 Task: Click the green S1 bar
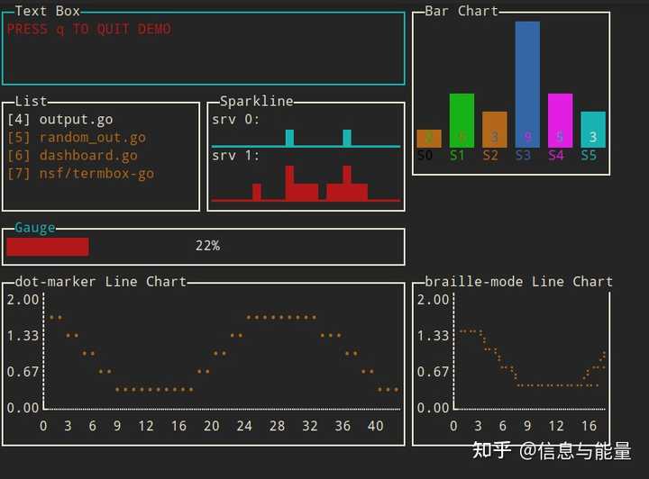point(462,121)
